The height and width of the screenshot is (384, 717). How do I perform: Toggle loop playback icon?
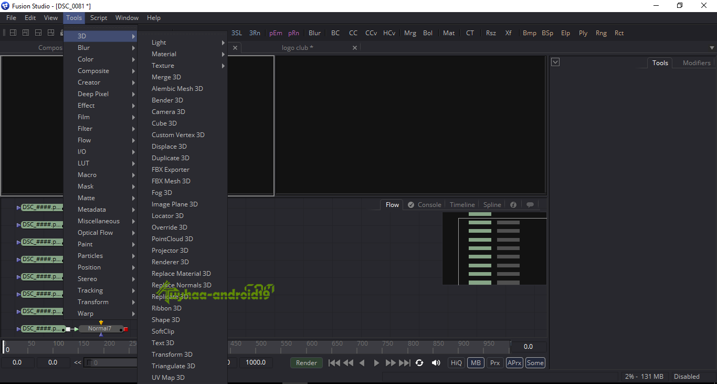[419, 362]
